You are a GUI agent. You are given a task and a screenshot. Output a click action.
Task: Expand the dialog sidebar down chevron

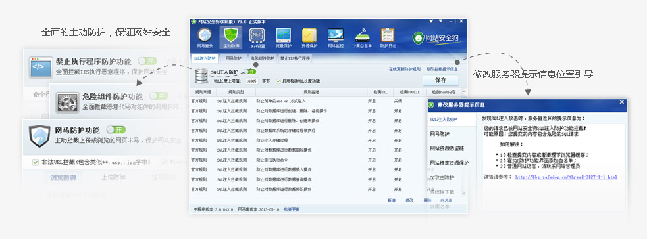(x=464, y=192)
